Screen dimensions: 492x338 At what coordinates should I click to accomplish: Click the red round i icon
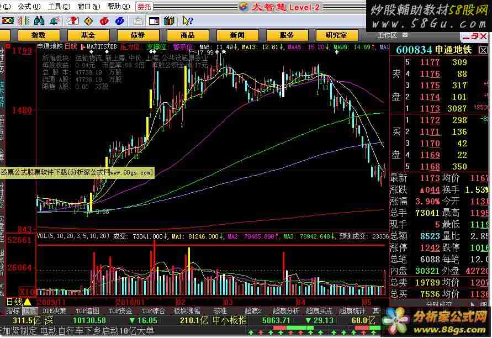[x=104, y=21]
